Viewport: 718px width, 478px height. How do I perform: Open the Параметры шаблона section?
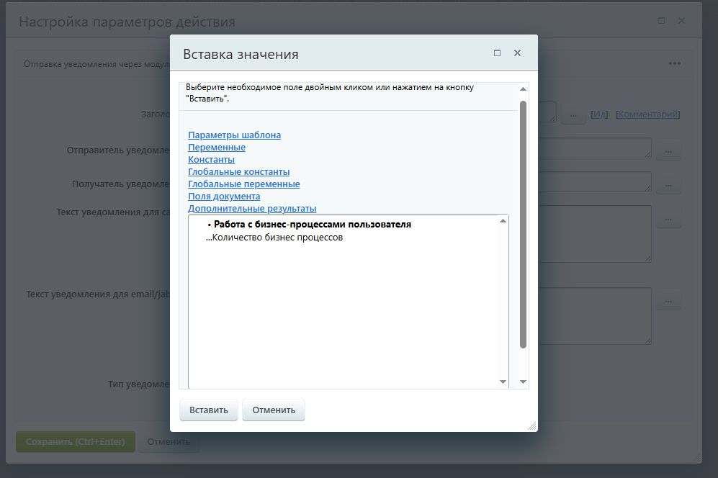(x=234, y=135)
